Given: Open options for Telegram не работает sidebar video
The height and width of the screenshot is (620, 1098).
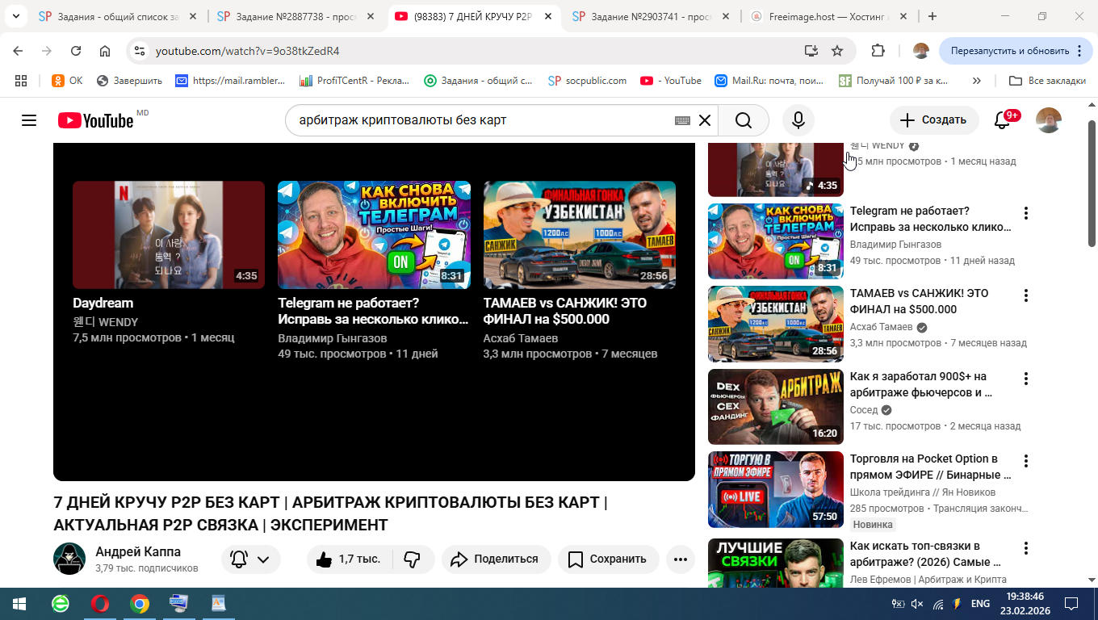Looking at the screenshot, I should pos(1026,213).
